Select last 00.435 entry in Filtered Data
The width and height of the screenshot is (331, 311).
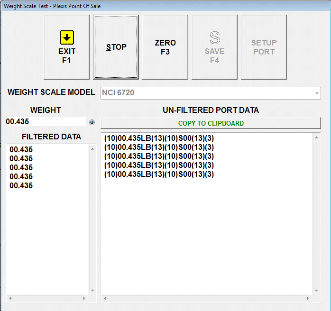click(x=21, y=186)
